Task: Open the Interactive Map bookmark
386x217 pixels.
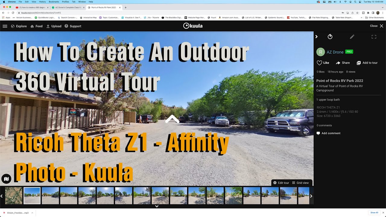Action: 88,18
